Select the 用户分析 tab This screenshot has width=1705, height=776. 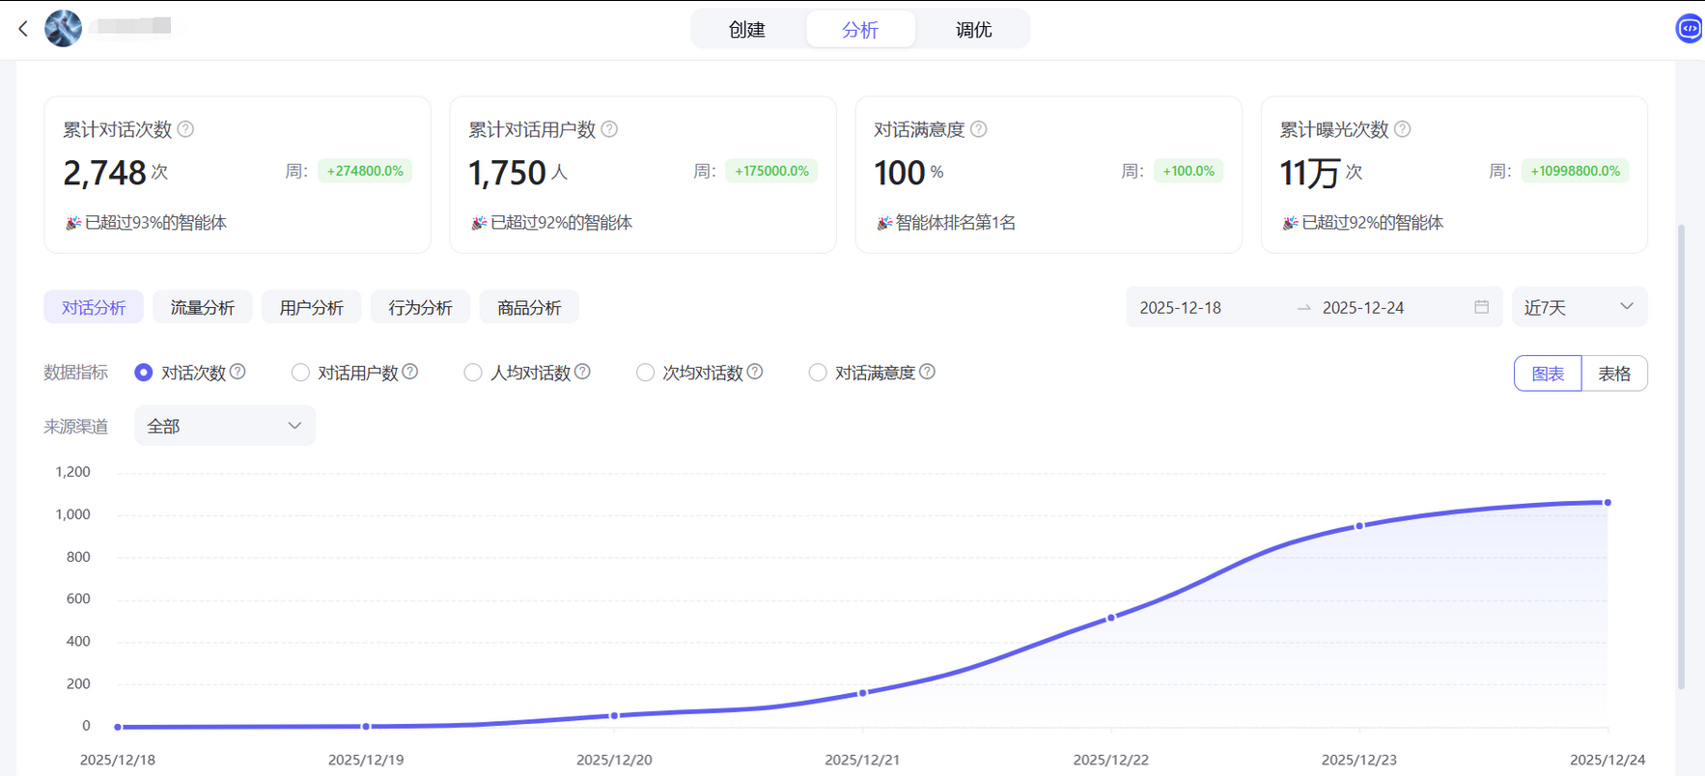pos(312,307)
